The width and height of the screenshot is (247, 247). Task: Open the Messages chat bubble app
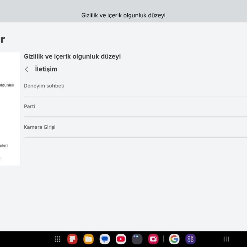point(105,239)
